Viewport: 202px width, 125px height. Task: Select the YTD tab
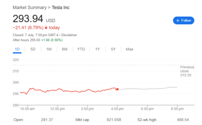click(x=81, y=49)
